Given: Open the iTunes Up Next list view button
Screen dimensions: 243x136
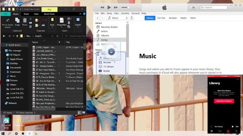Looking at the screenshot, I should pos(193,8).
